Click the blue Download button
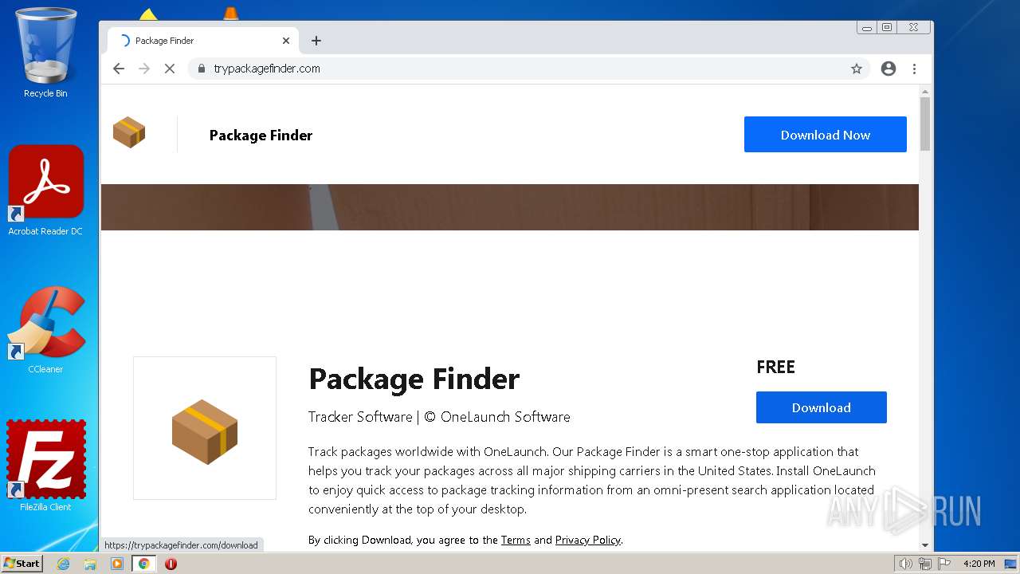Image resolution: width=1020 pixels, height=574 pixels. point(821,407)
